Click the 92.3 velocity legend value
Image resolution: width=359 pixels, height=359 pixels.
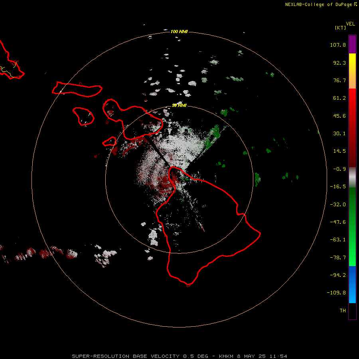[339, 63]
